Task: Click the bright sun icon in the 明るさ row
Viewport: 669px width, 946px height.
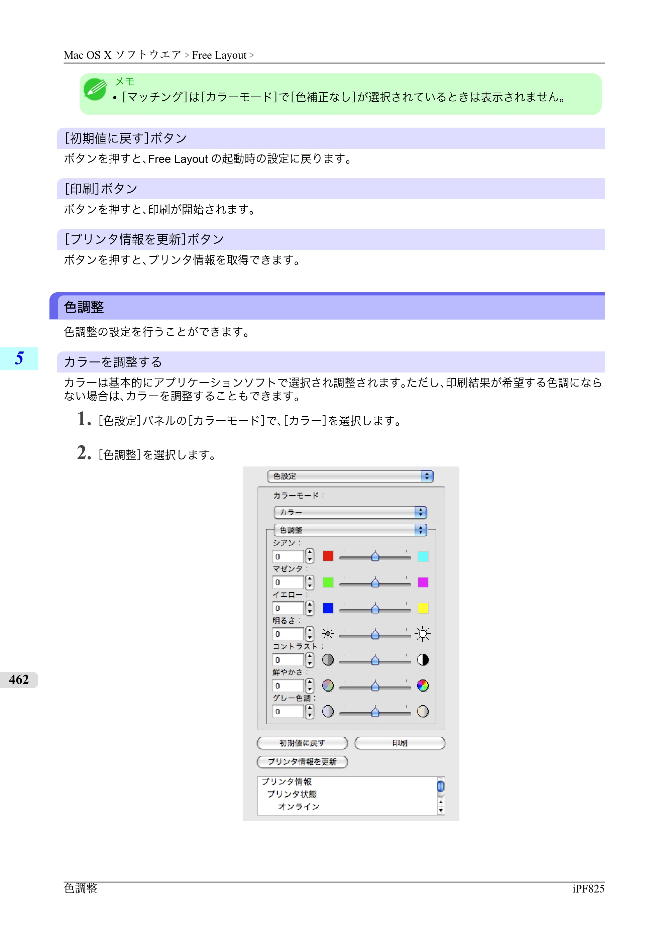Action: 423,634
